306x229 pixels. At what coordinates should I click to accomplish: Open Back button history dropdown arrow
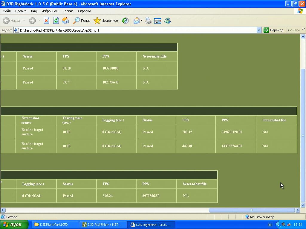point(24,21)
